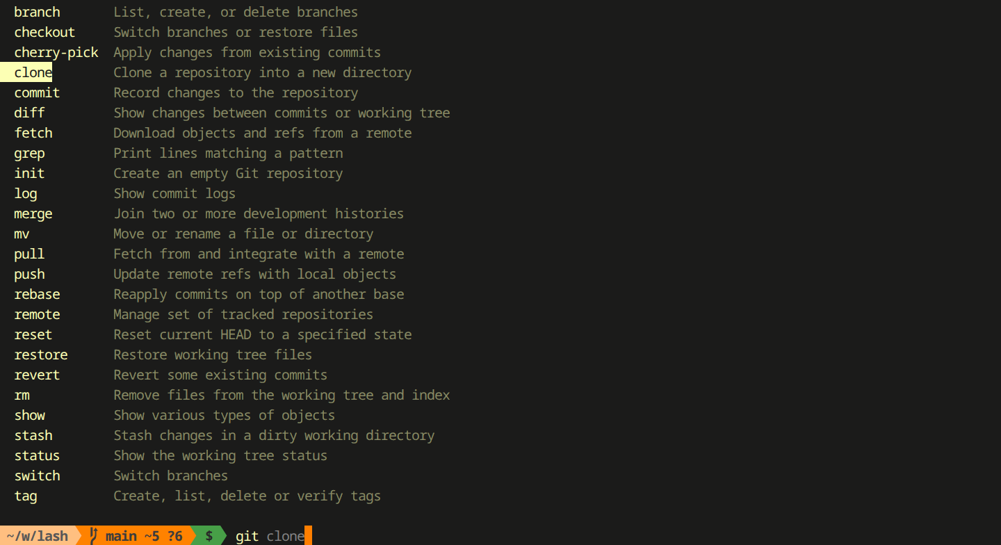
Task: Click the orange cursor block
Action: pos(307,535)
